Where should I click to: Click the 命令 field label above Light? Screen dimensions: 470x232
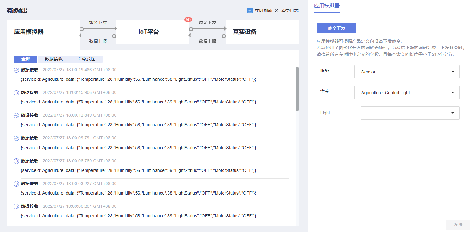coord(325,91)
